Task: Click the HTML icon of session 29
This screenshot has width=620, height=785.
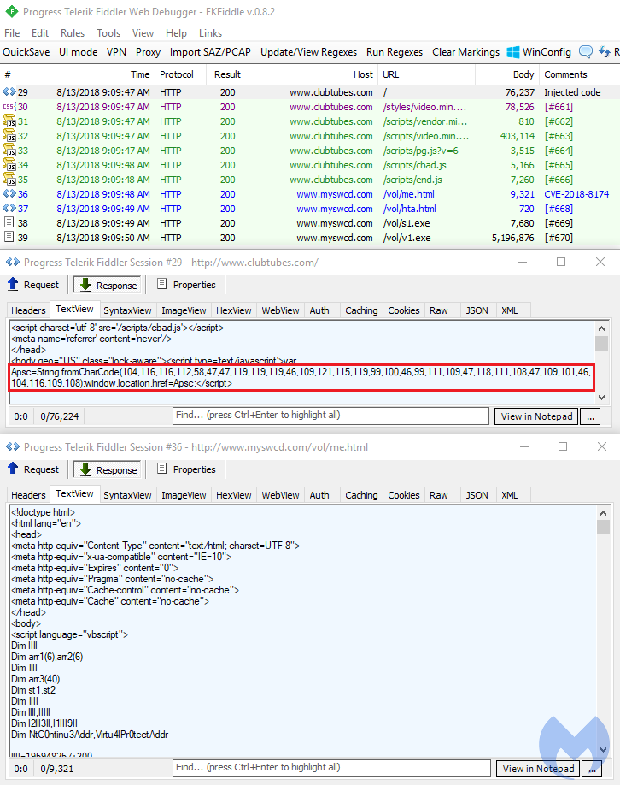Action: coord(9,92)
